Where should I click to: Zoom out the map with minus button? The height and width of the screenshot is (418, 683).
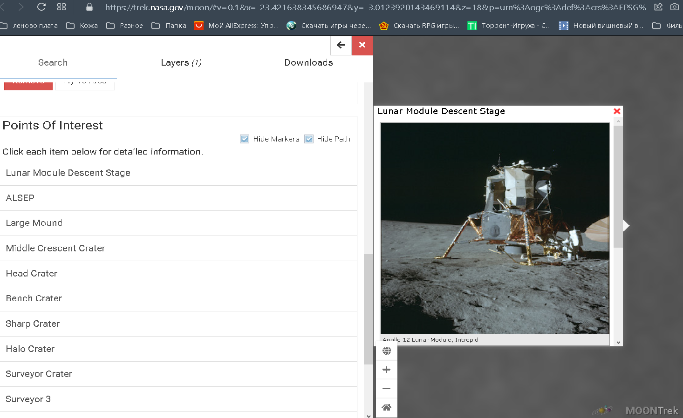coord(387,389)
